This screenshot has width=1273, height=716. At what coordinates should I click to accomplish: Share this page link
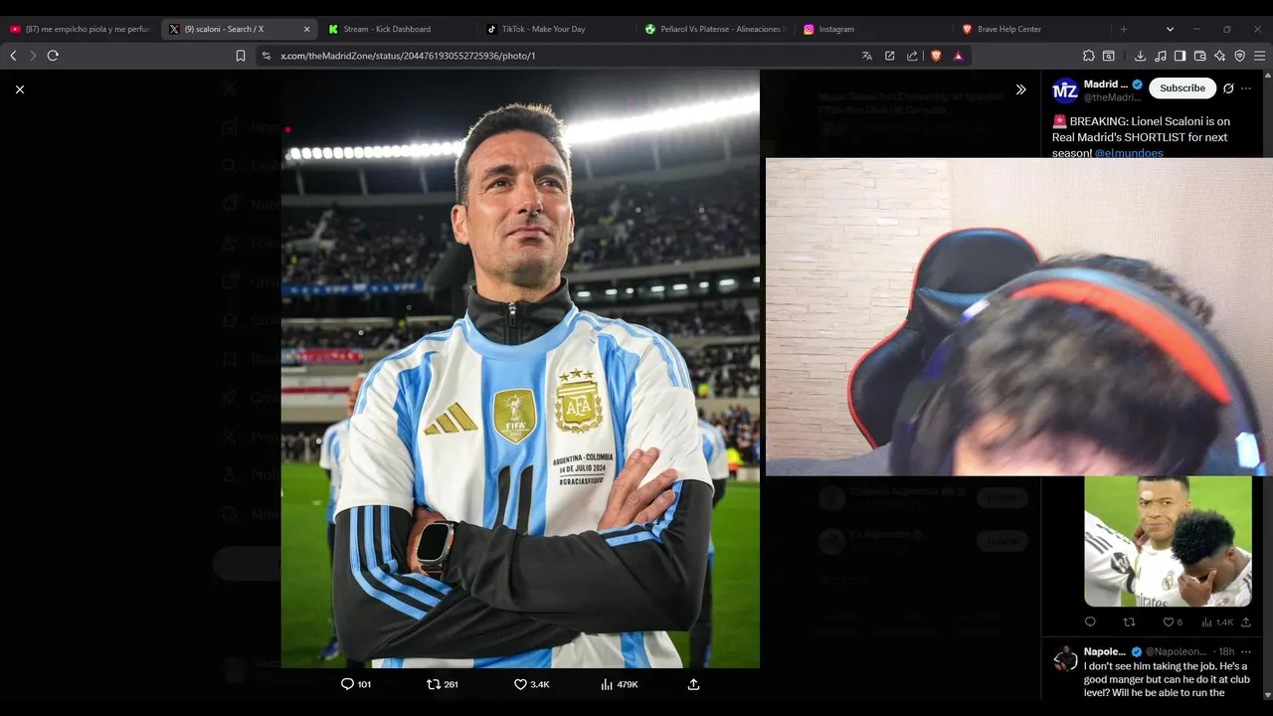click(x=912, y=56)
